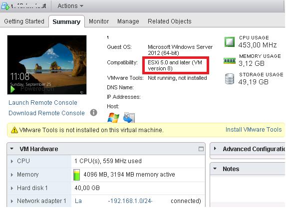Screen dimensions: 286x209
Task: Click the Launch Remote Console link
Action: (43, 103)
